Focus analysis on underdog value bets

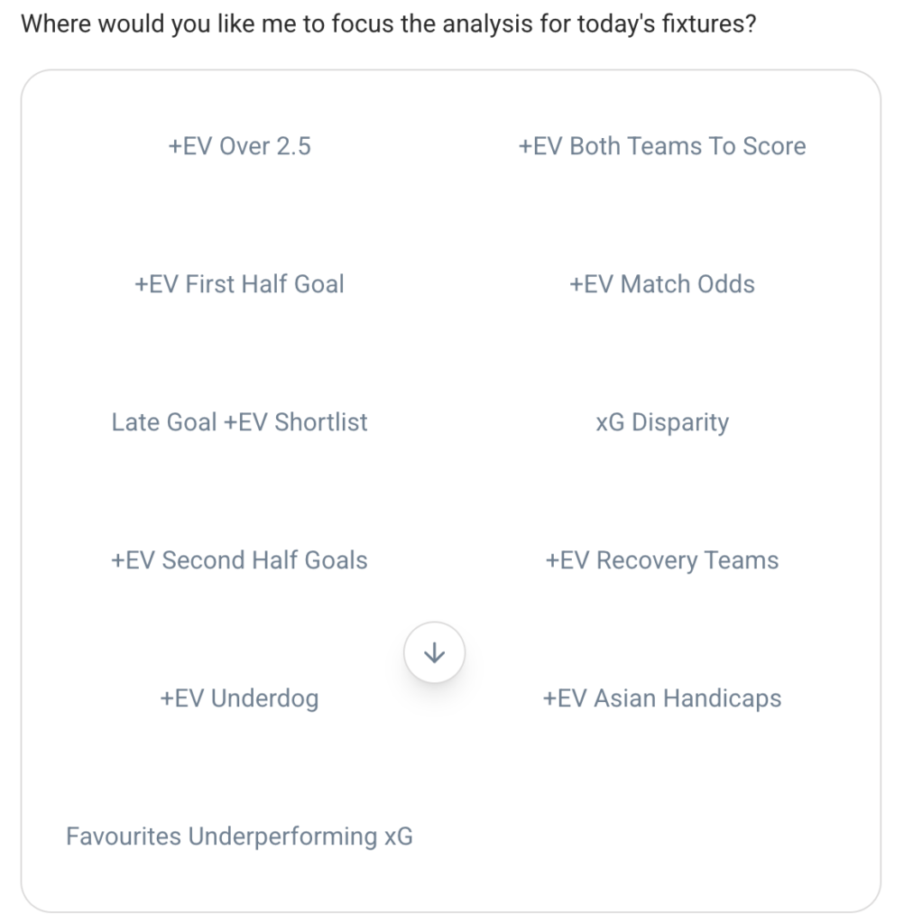(239, 698)
